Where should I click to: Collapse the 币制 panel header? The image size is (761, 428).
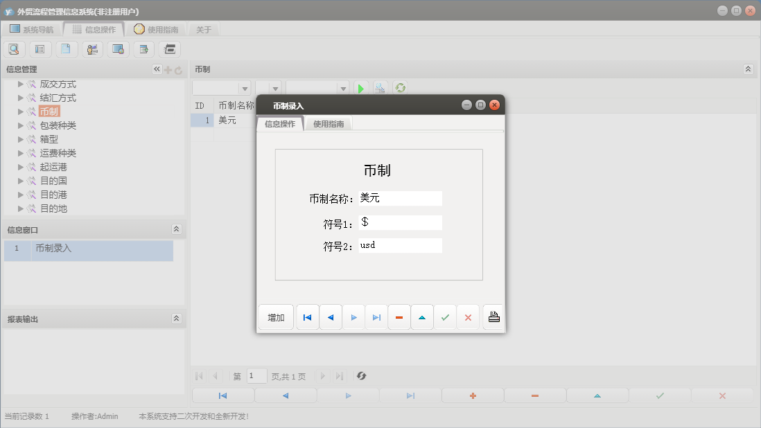pyautogui.click(x=747, y=69)
